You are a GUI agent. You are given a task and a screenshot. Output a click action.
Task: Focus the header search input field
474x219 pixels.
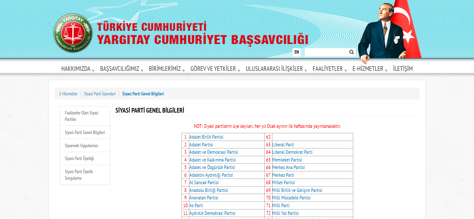tap(327, 52)
